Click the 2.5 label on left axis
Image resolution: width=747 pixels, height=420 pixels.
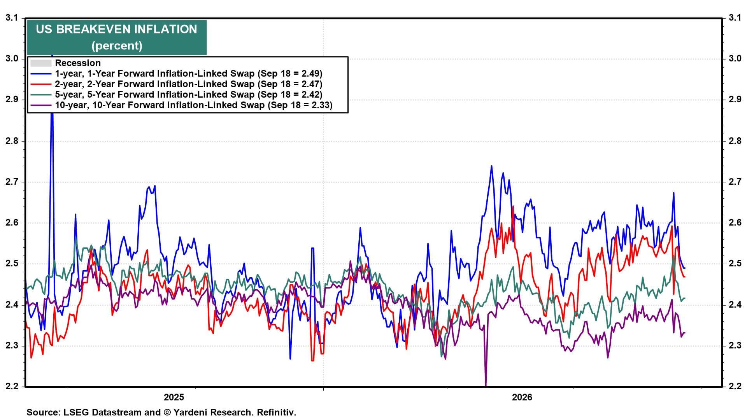[x=12, y=264]
